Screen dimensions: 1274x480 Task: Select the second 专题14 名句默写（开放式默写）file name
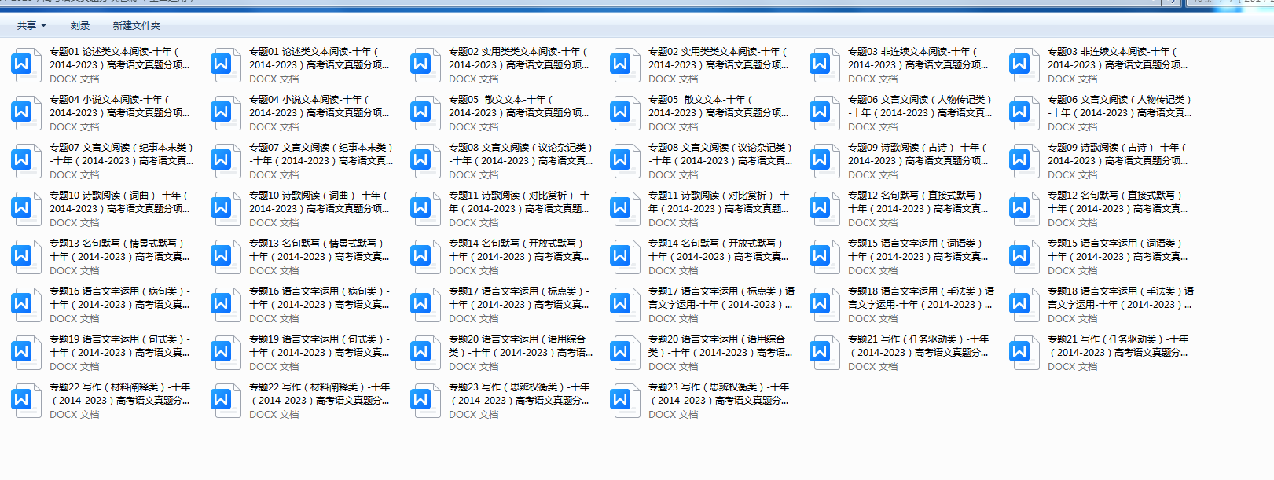718,250
